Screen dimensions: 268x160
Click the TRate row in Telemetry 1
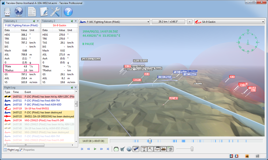(21, 66)
